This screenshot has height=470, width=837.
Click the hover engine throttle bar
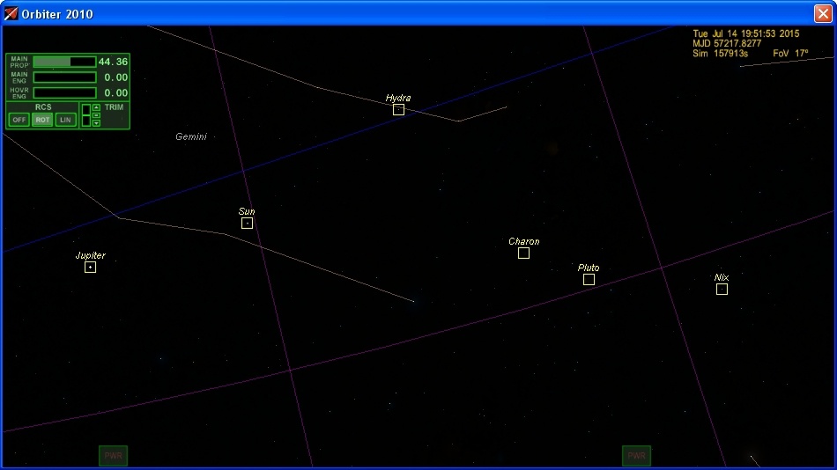(x=64, y=92)
